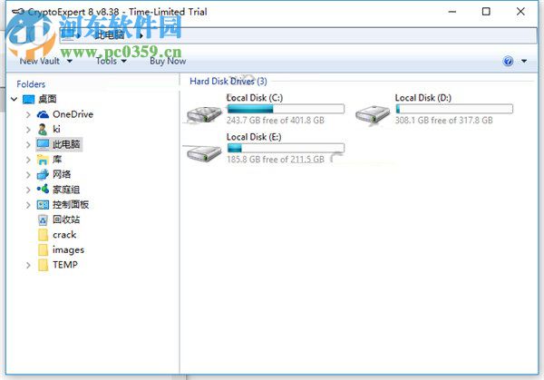Click the D: drive usage bar
Screen dimensions: 544x380
[454, 109]
